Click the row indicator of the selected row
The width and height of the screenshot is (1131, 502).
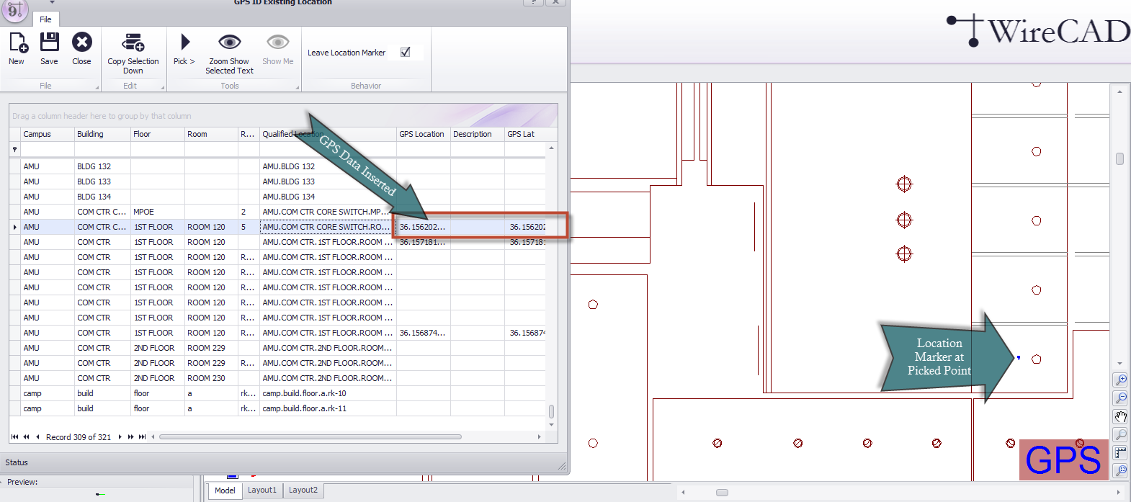pyautogui.click(x=14, y=227)
